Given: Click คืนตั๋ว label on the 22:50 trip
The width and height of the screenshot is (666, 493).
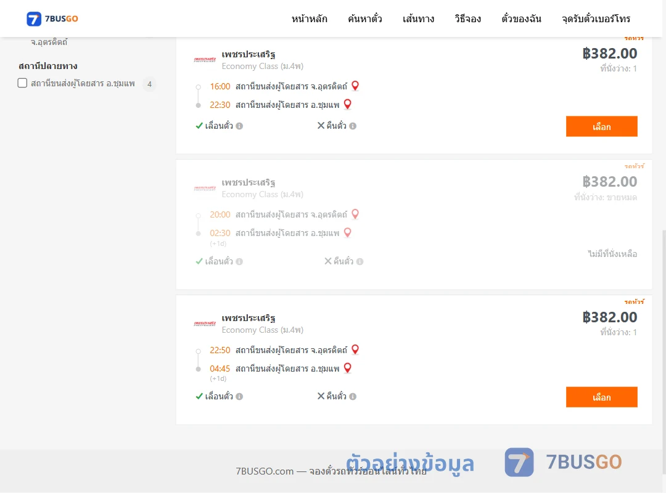Looking at the screenshot, I should point(337,396).
